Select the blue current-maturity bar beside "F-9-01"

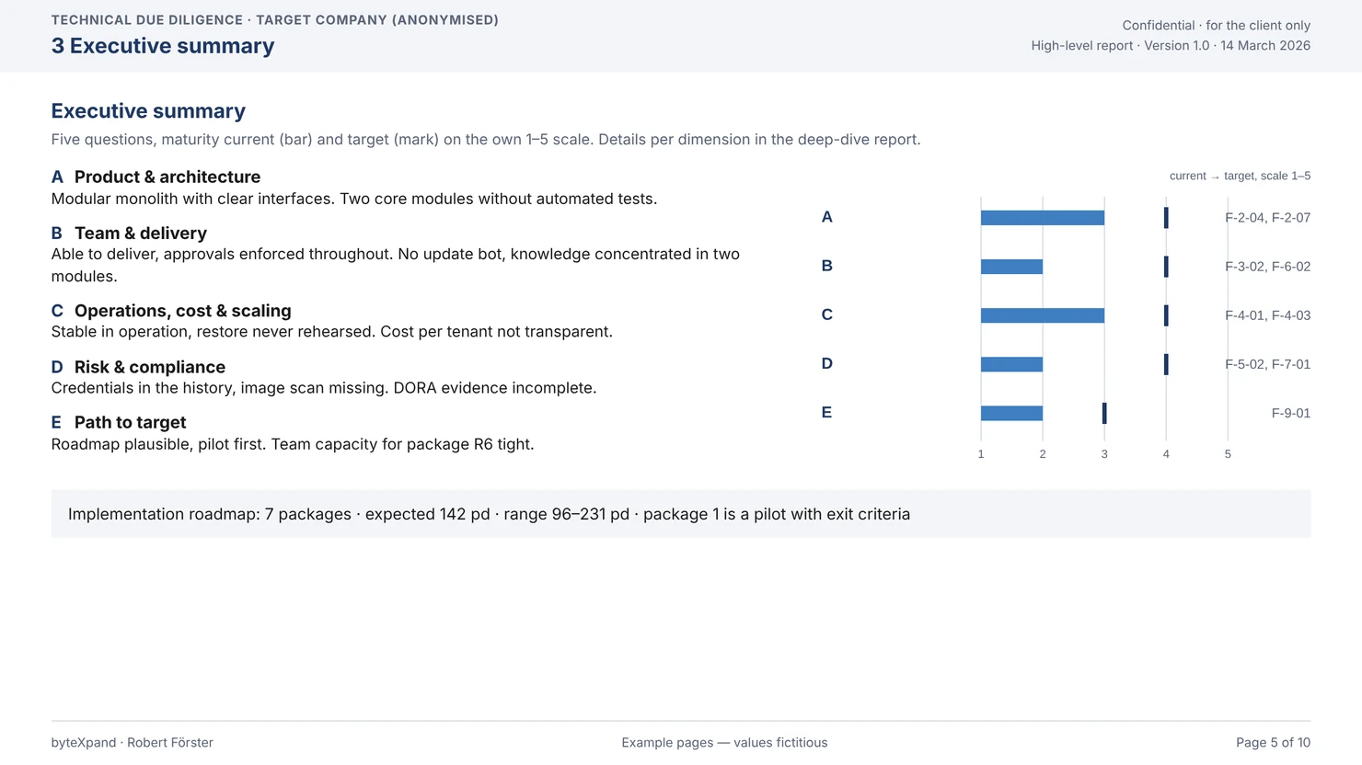tap(1011, 413)
